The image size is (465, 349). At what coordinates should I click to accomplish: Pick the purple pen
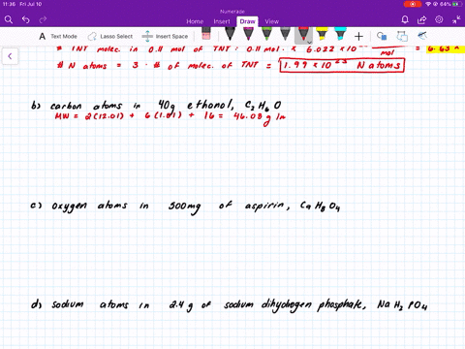coord(248,34)
